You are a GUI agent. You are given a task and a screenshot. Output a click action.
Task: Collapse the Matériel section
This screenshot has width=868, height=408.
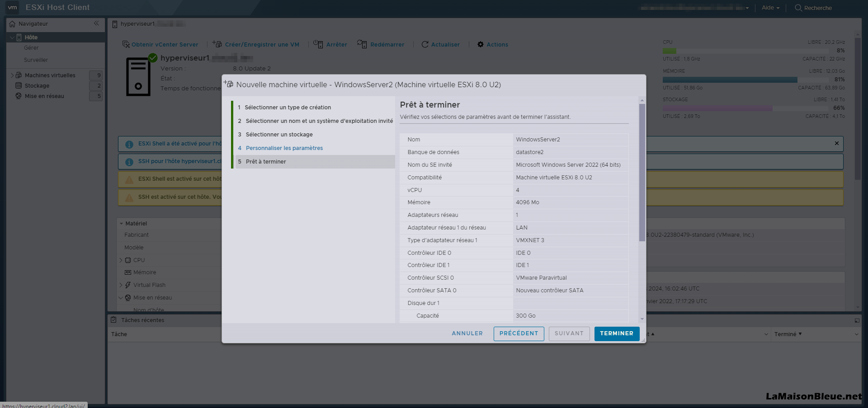[121, 223]
